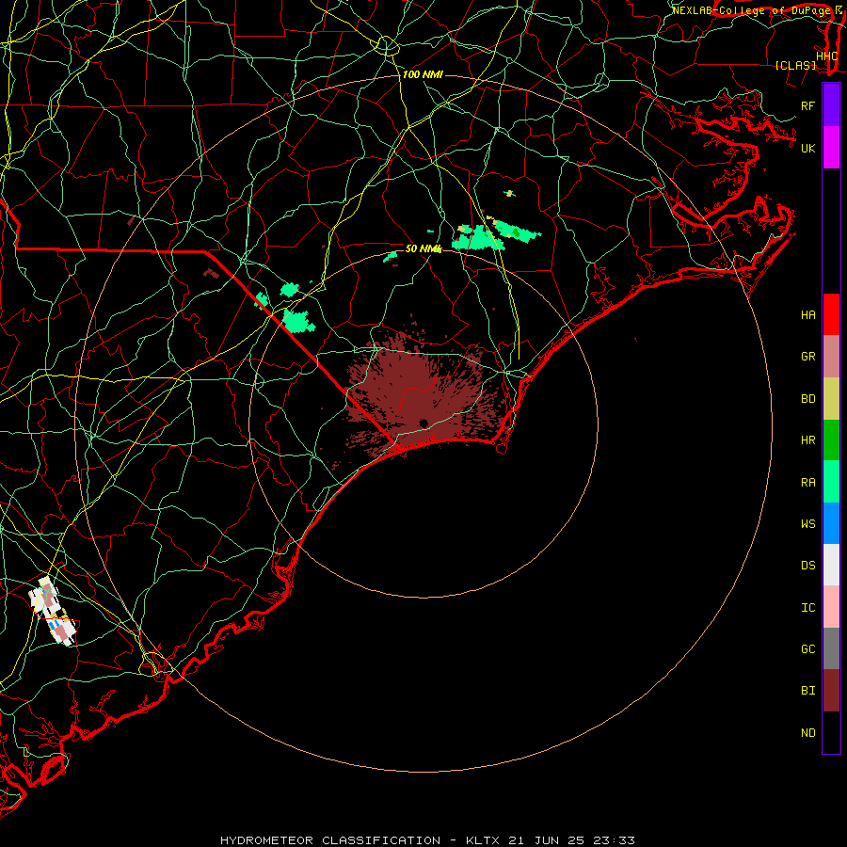Click the blue WS legend color swatch

coord(831,523)
